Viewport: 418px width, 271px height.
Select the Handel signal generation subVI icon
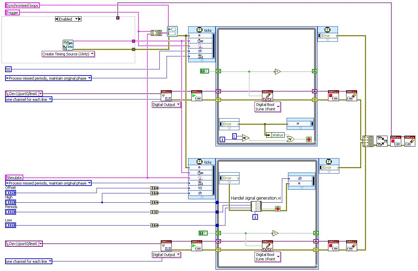pyautogui.click(x=256, y=206)
